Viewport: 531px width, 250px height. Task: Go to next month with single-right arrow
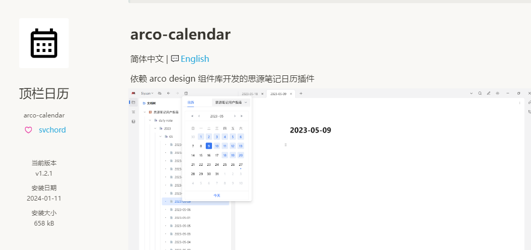(235, 116)
